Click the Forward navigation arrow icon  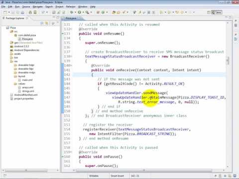190,12
